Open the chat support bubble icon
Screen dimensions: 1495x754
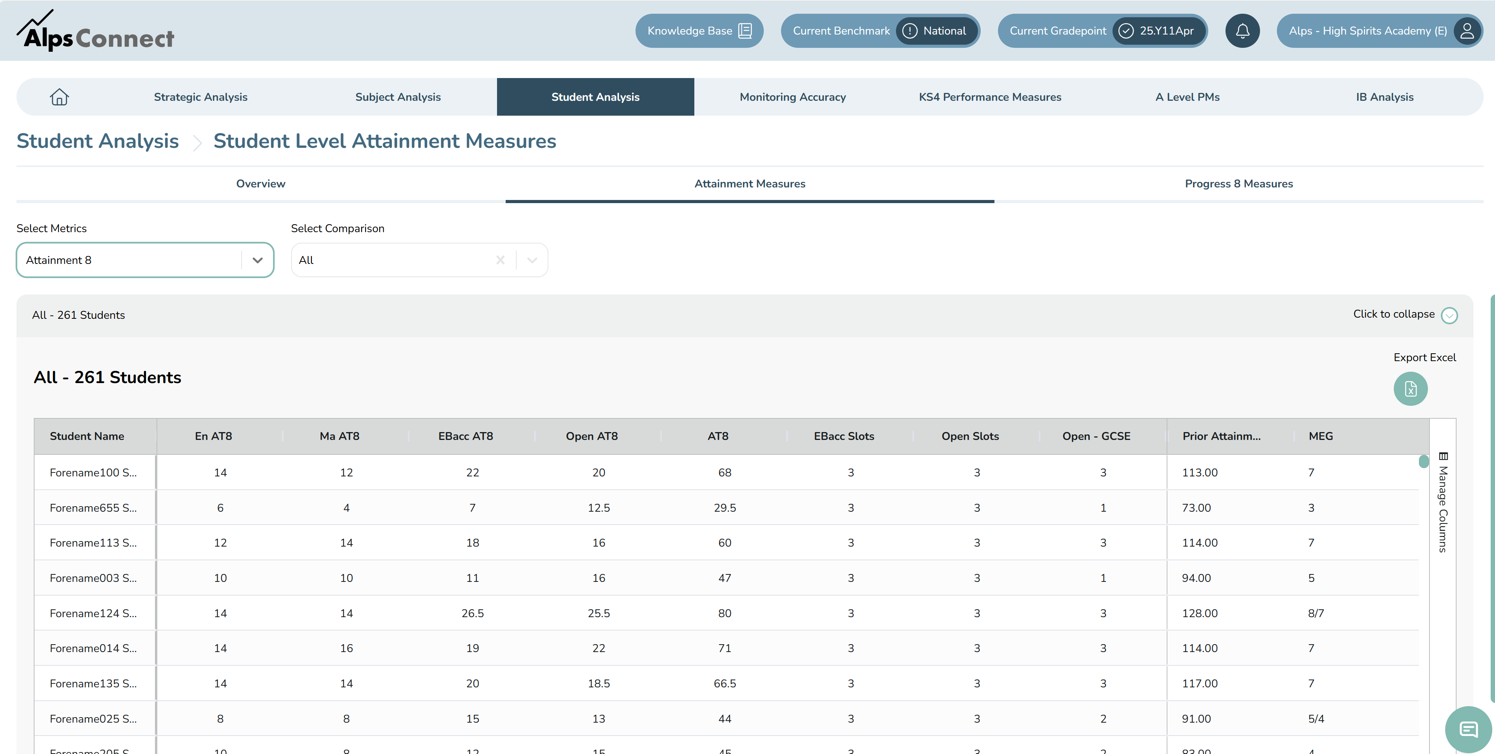(x=1468, y=729)
